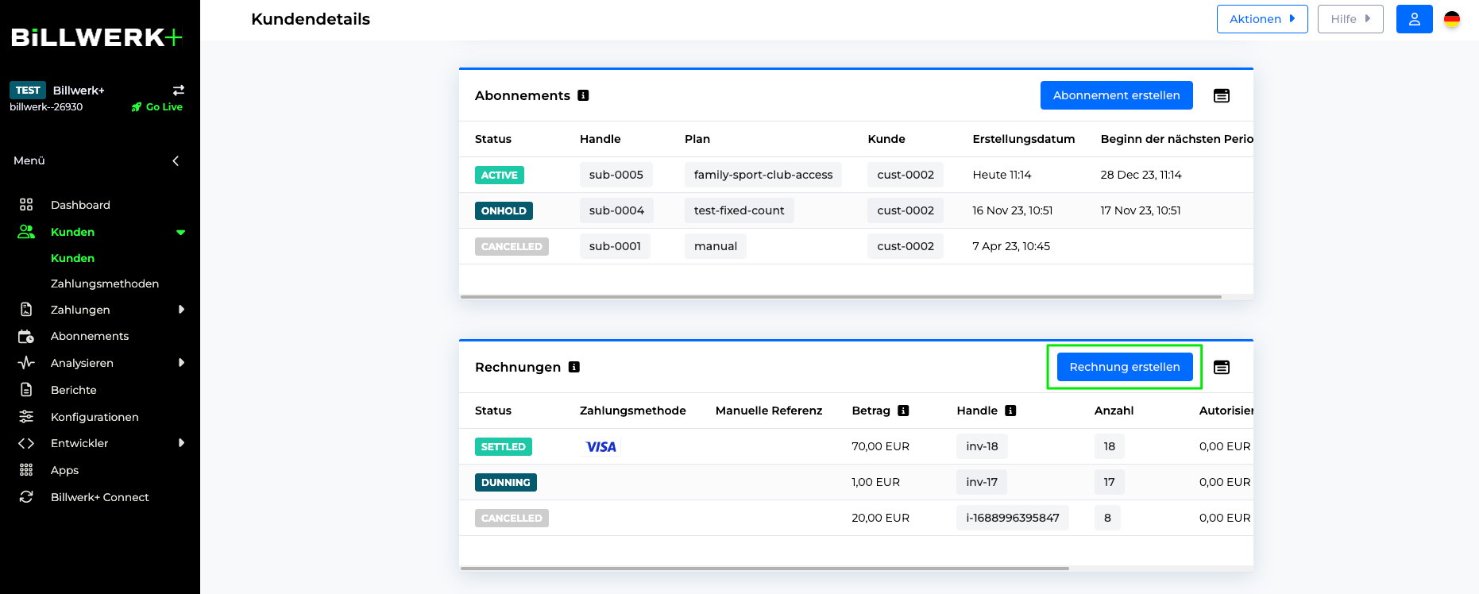Screen dimensions: 1479x594
Task: Click the Billwerk+ Connect sync icon
Action: [x=26, y=497]
